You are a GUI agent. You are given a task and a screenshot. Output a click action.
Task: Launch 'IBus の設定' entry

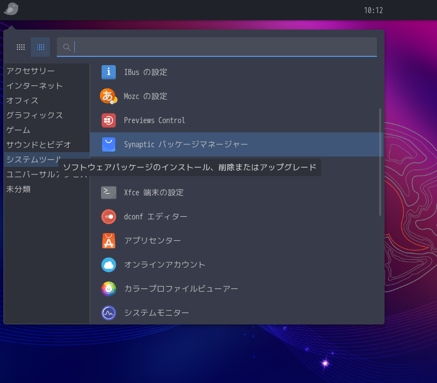point(237,72)
